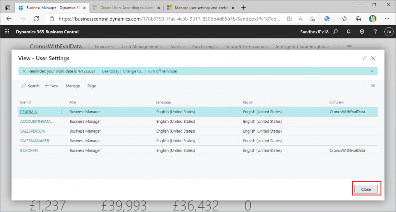Open the browser profile avatar
Screen dimensions: 396x212
click(x=372, y=19)
